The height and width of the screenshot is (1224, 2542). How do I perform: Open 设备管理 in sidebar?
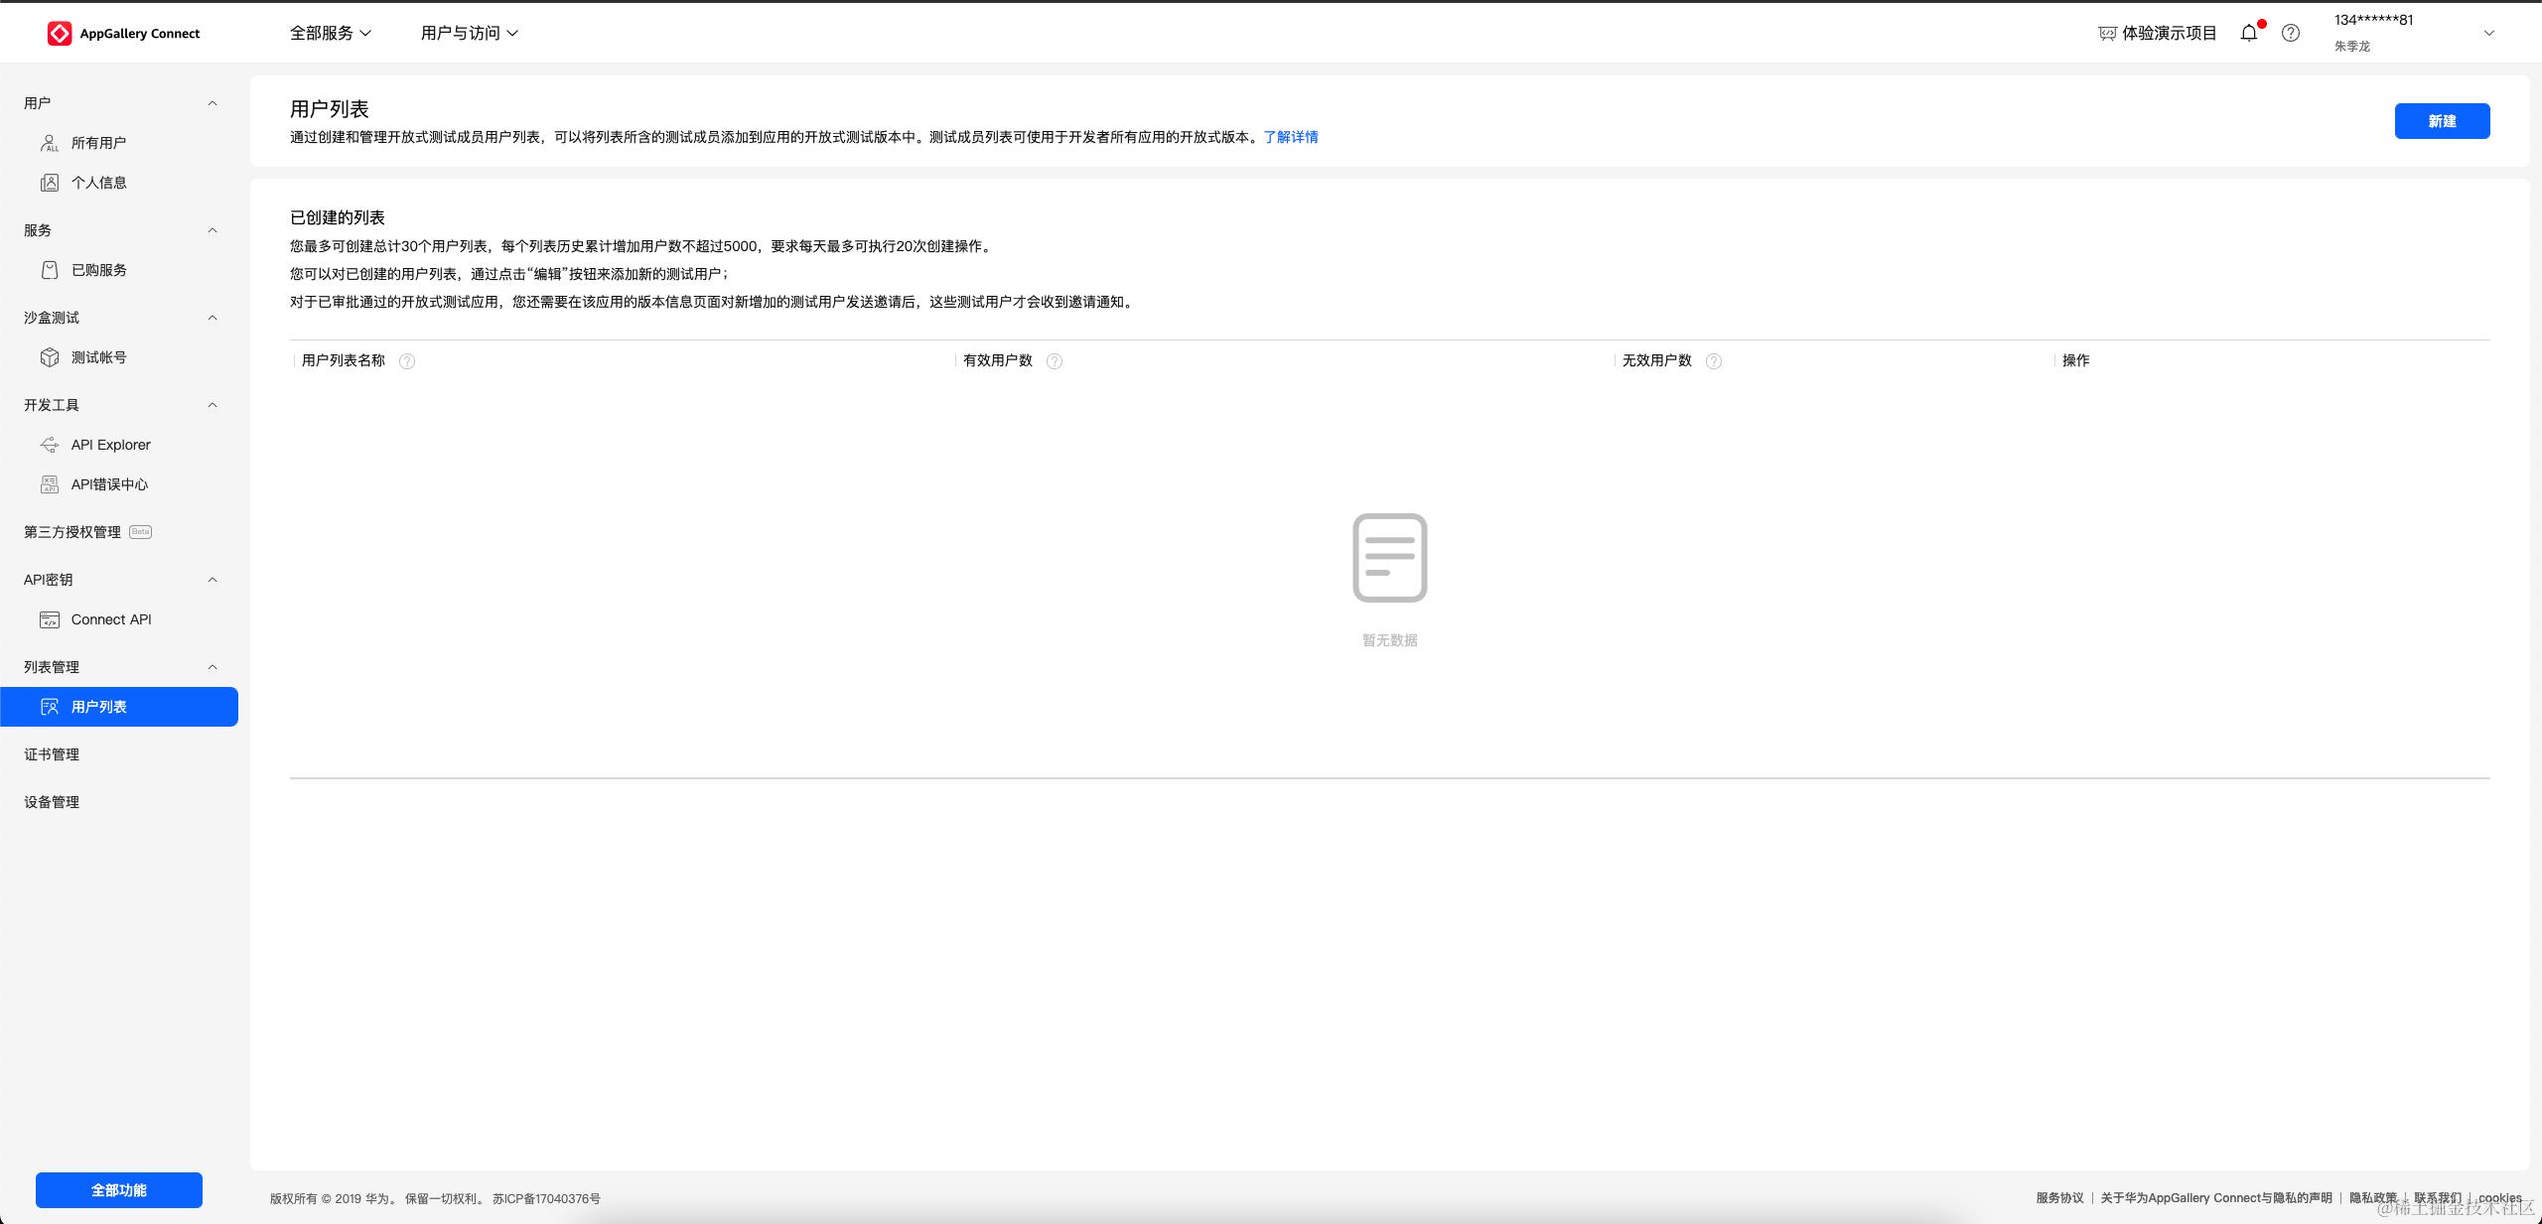coord(52,802)
